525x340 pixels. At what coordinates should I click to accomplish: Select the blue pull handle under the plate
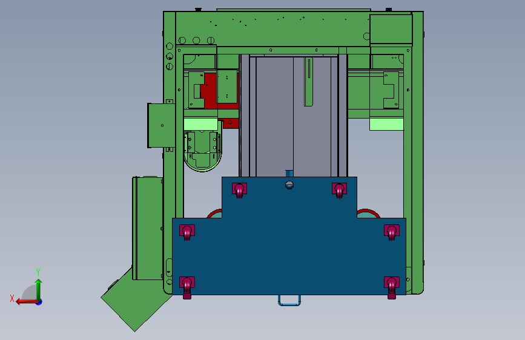point(289,300)
